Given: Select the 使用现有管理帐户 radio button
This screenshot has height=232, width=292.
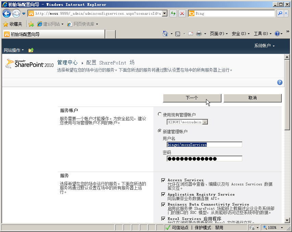Looking at the screenshot, I should (160, 114).
